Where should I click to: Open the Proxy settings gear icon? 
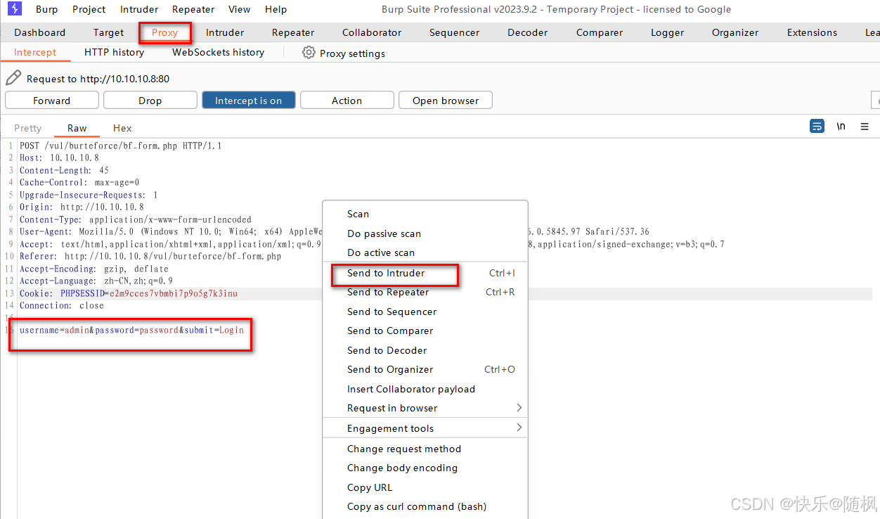pyautogui.click(x=309, y=53)
